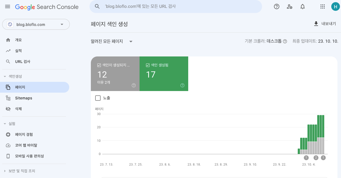
Task: Open the Google apps launcher grid
Action: point(322,6)
